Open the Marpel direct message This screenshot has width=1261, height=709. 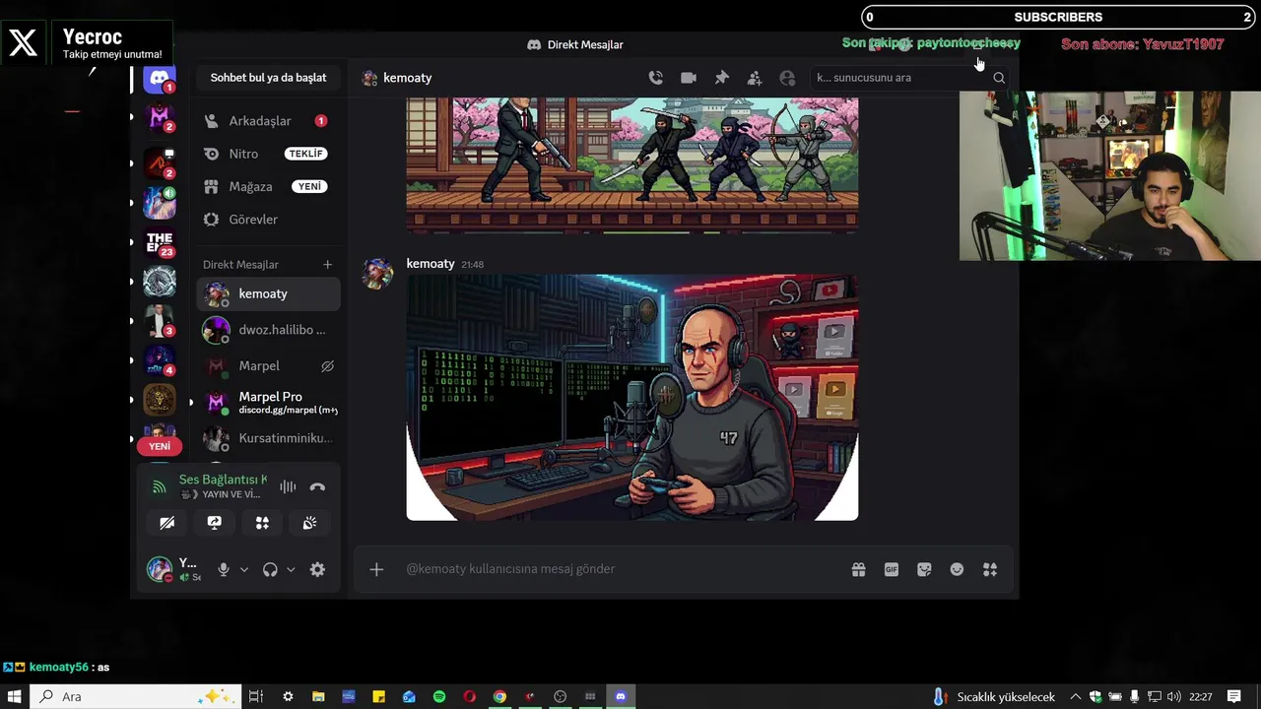(268, 366)
